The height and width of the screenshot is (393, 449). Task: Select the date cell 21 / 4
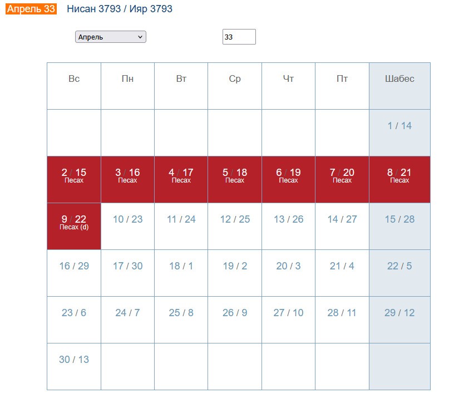click(x=342, y=266)
